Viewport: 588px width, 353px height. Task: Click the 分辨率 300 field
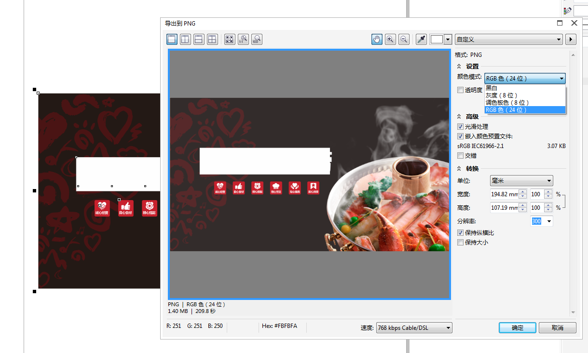click(x=537, y=221)
